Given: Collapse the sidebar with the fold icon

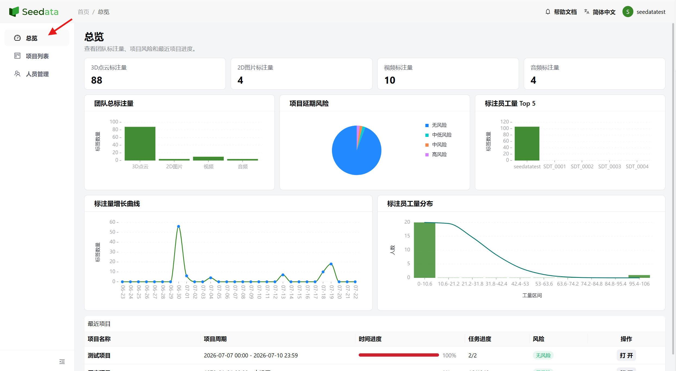Looking at the screenshot, I should coord(62,361).
